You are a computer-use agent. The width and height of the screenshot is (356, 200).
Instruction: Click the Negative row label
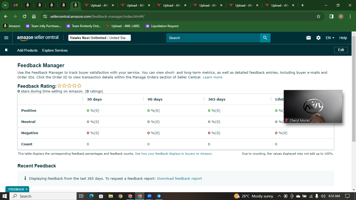click(30, 133)
